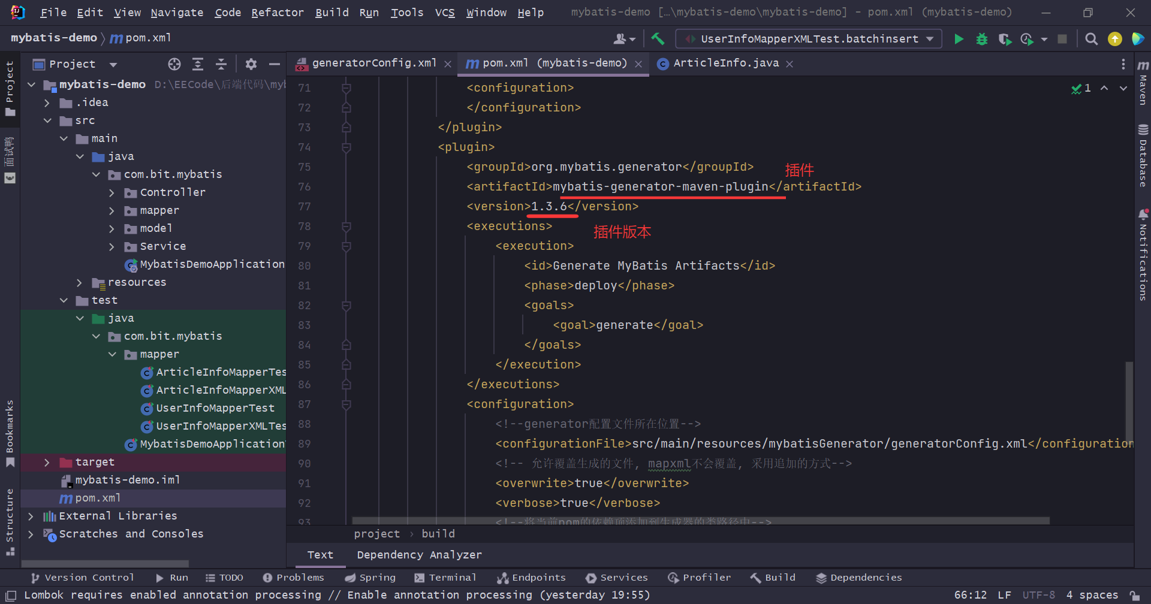Click the Profile run icon in the top toolbar

click(x=1027, y=39)
